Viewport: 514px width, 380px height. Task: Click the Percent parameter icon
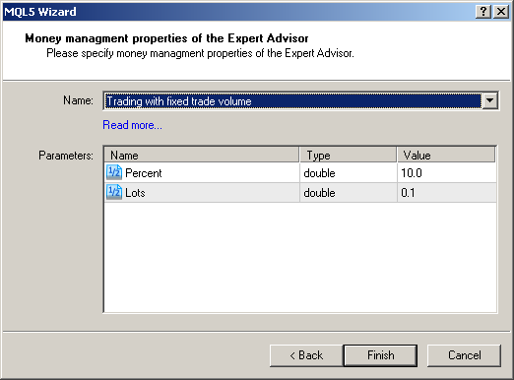coord(114,172)
